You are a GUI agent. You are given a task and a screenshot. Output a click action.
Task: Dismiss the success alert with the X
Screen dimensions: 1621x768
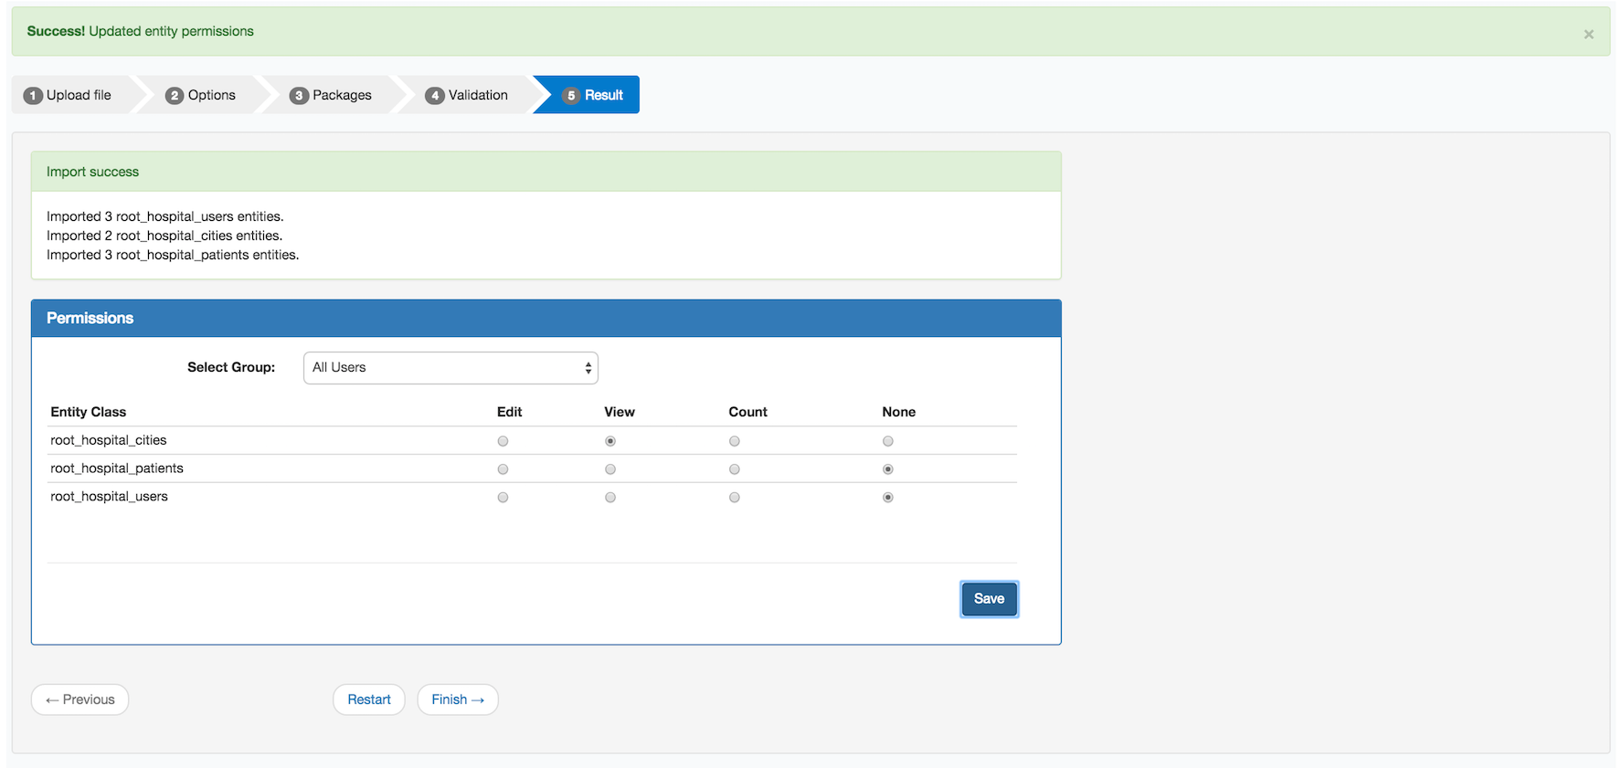point(1588,35)
